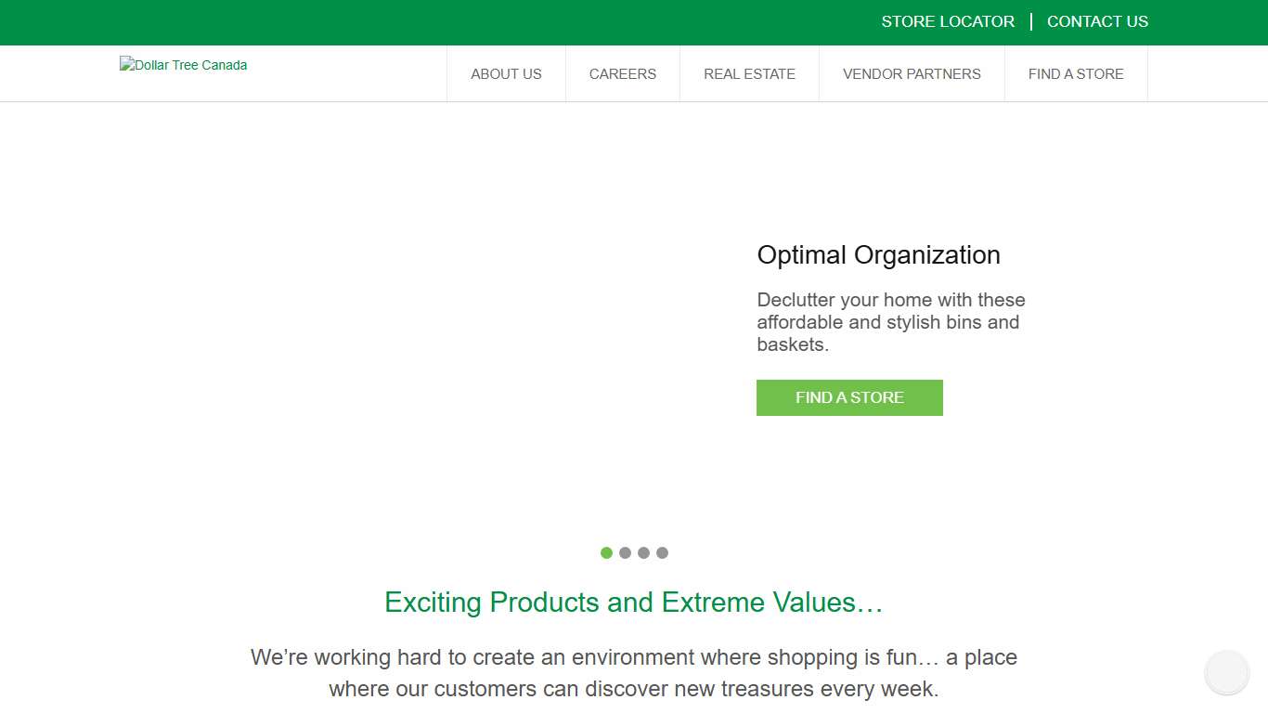Viewport: 1268px width, 713px height.
Task: Click the 'Declutter your home' slide description
Action: tap(890, 322)
